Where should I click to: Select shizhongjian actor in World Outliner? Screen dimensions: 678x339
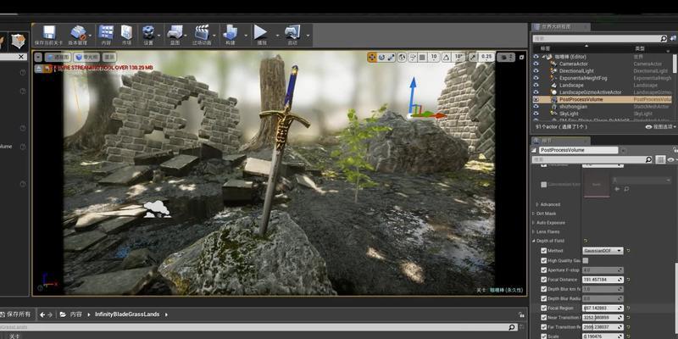(573, 107)
